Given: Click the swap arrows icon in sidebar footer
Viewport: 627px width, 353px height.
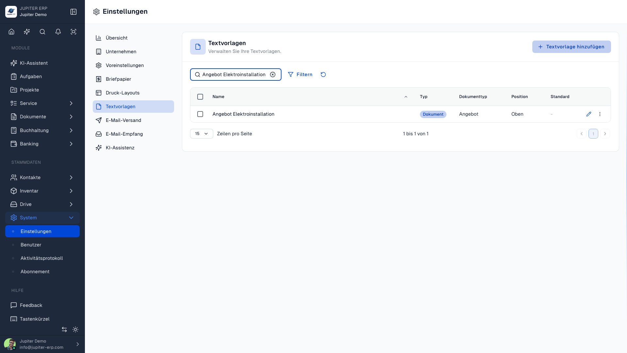Looking at the screenshot, I should click(x=64, y=329).
